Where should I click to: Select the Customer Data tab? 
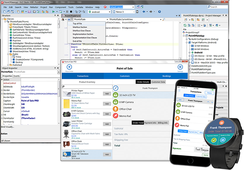[x=158, y=82]
